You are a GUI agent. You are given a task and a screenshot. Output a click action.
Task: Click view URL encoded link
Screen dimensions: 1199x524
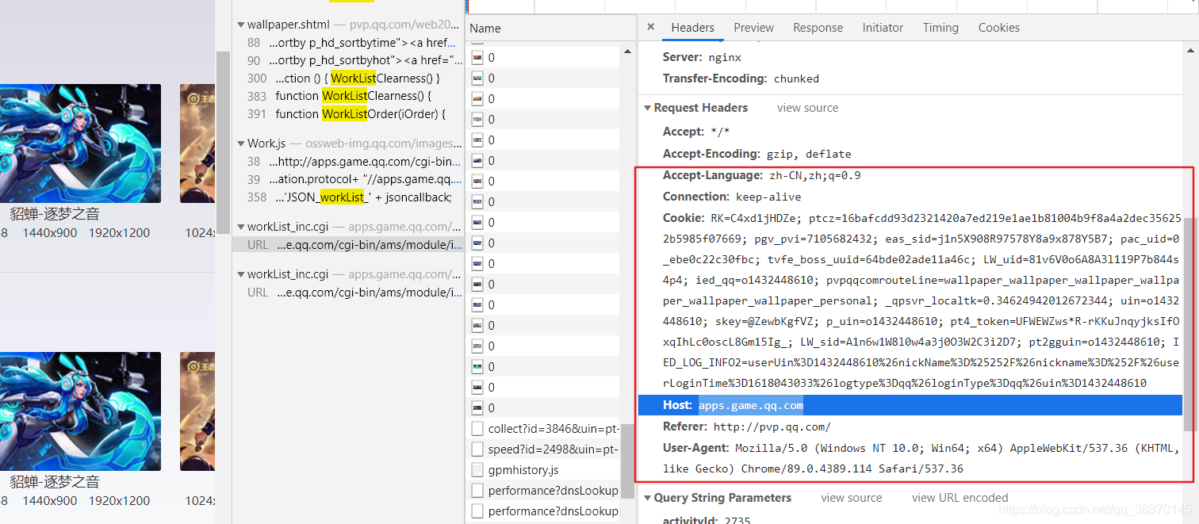pos(960,498)
